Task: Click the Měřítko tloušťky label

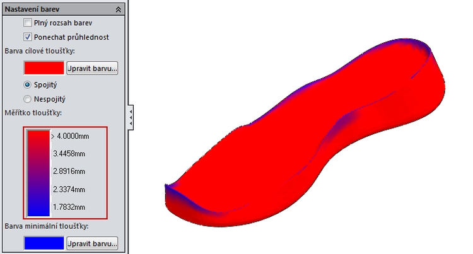Action: coord(33,113)
